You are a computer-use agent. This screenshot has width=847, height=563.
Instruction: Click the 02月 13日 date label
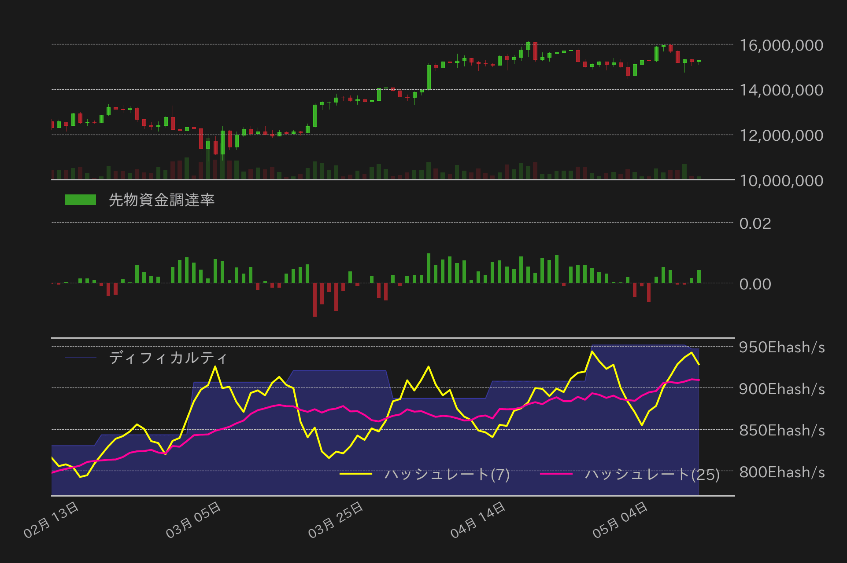pos(52,520)
